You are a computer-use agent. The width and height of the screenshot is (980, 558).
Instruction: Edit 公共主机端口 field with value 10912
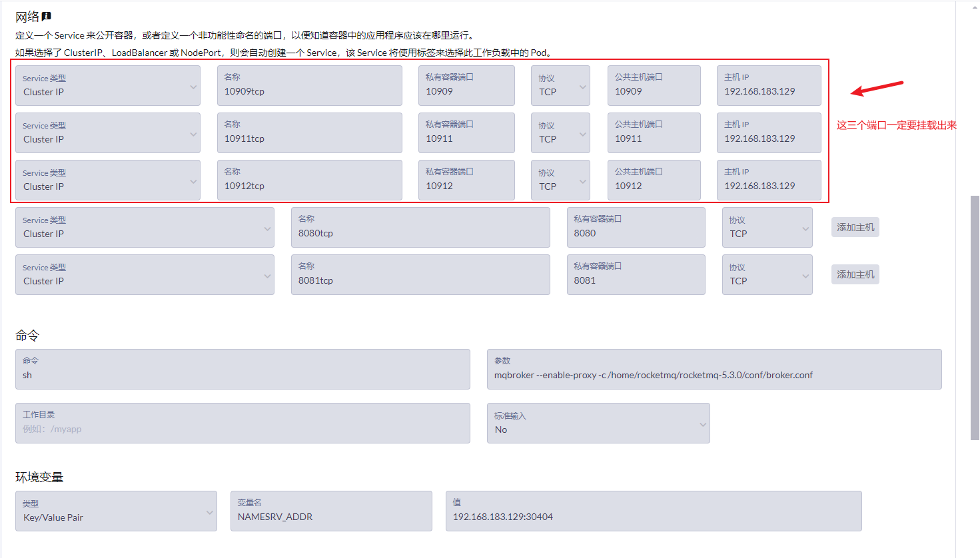[654, 180]
